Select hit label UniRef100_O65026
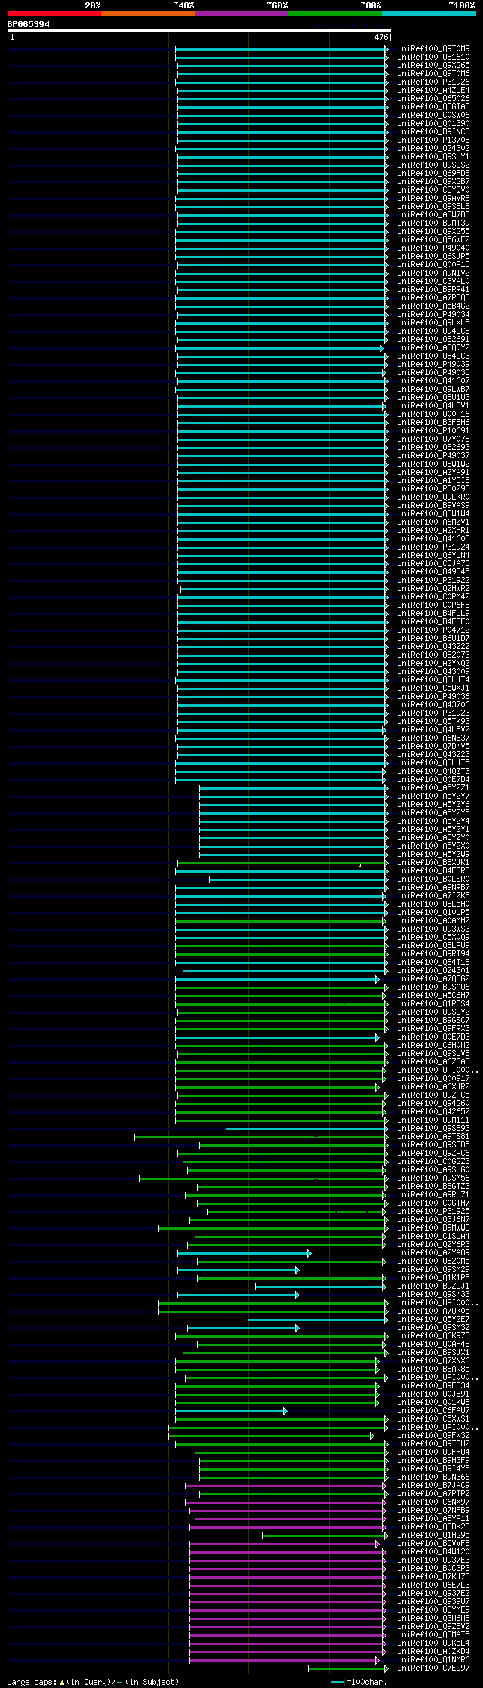Image resolution: width=483 pixels, height=1688 pixels. tap(433, 98)
